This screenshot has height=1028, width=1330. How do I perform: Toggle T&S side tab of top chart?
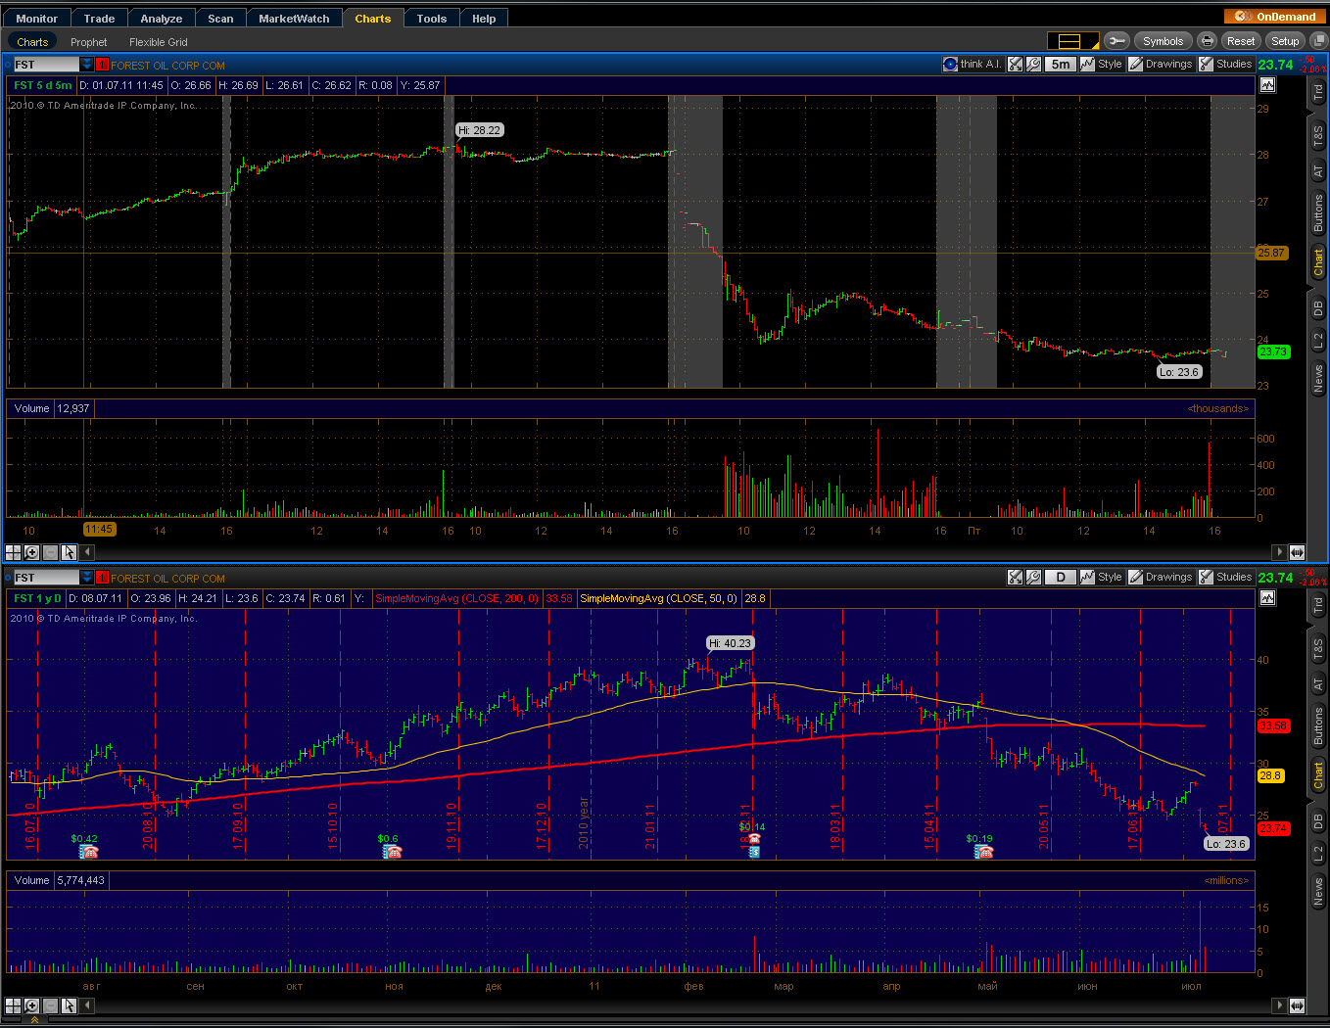pyautogui.click(x=1318, y=137)
